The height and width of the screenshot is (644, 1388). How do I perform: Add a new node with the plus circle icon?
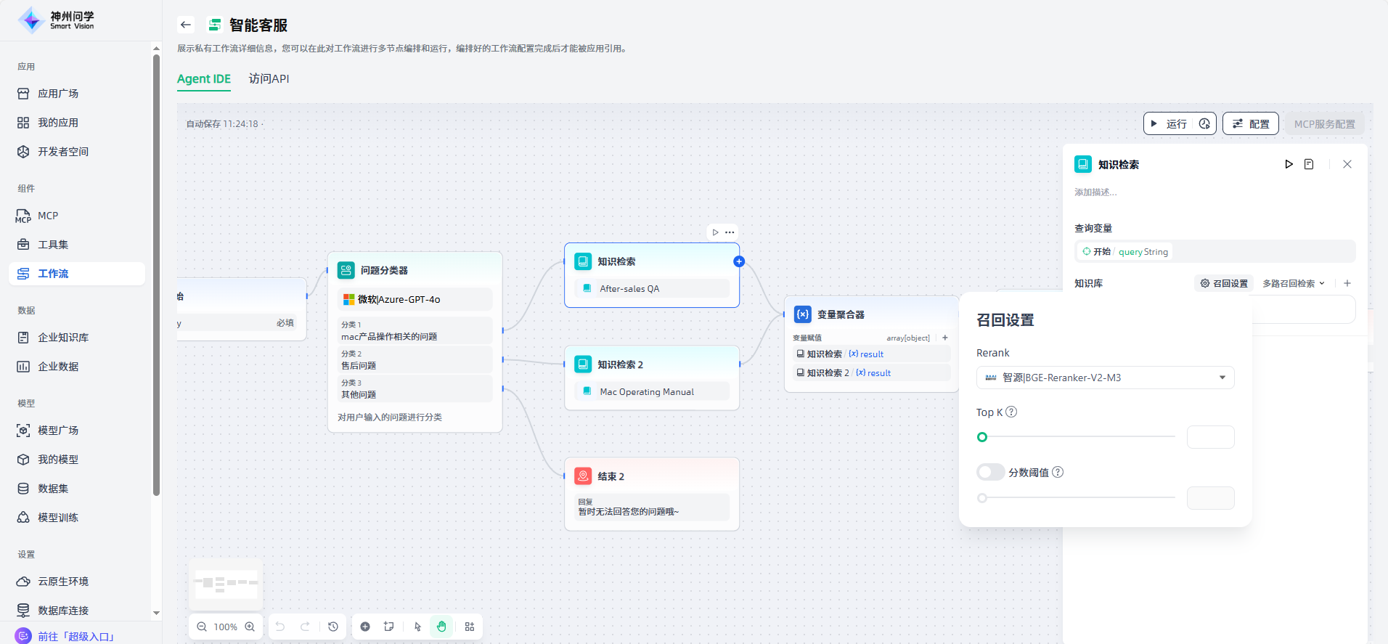click(x=365, y=627)
